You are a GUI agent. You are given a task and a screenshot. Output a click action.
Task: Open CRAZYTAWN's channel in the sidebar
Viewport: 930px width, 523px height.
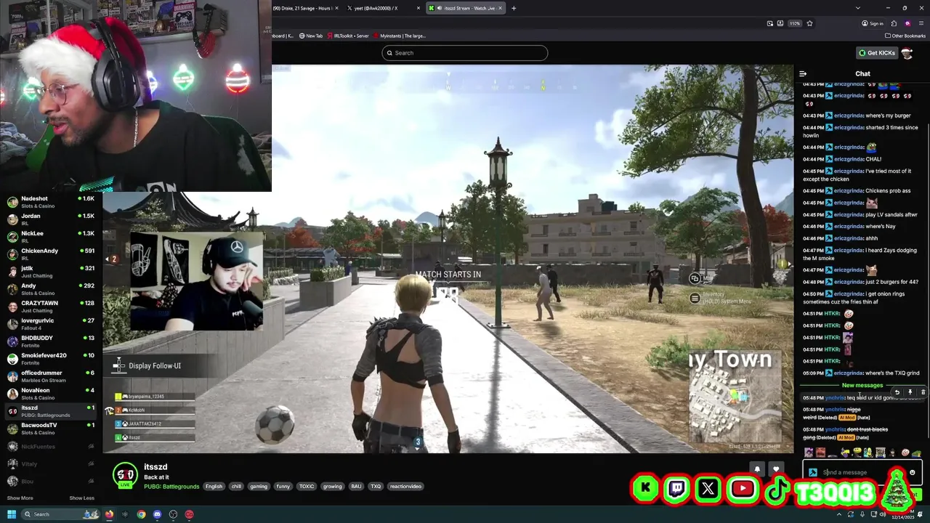tap(51, 307)
